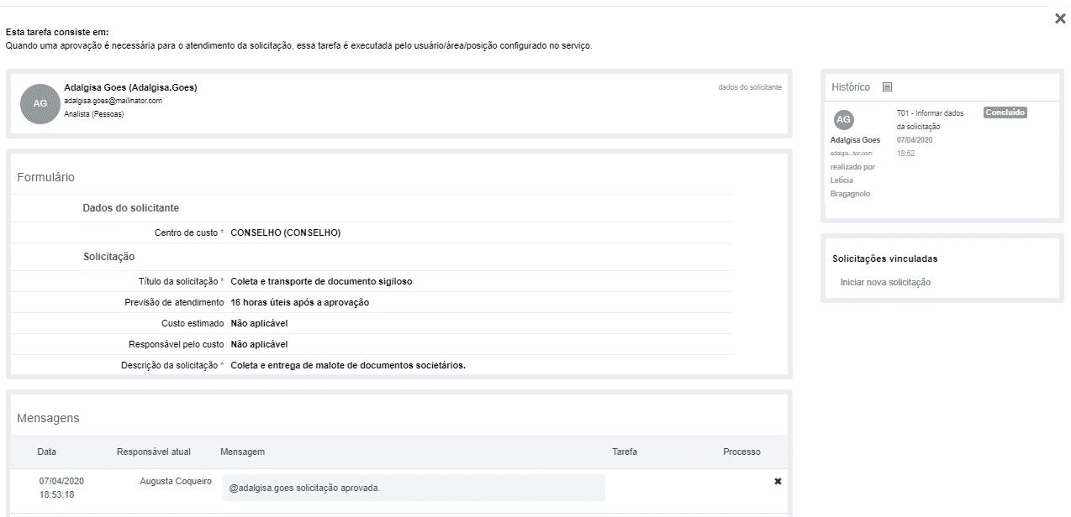Screen dimensions: 1071x517
Task: Click the requester name Adalgisa Goes
Action: pos(130,87)
